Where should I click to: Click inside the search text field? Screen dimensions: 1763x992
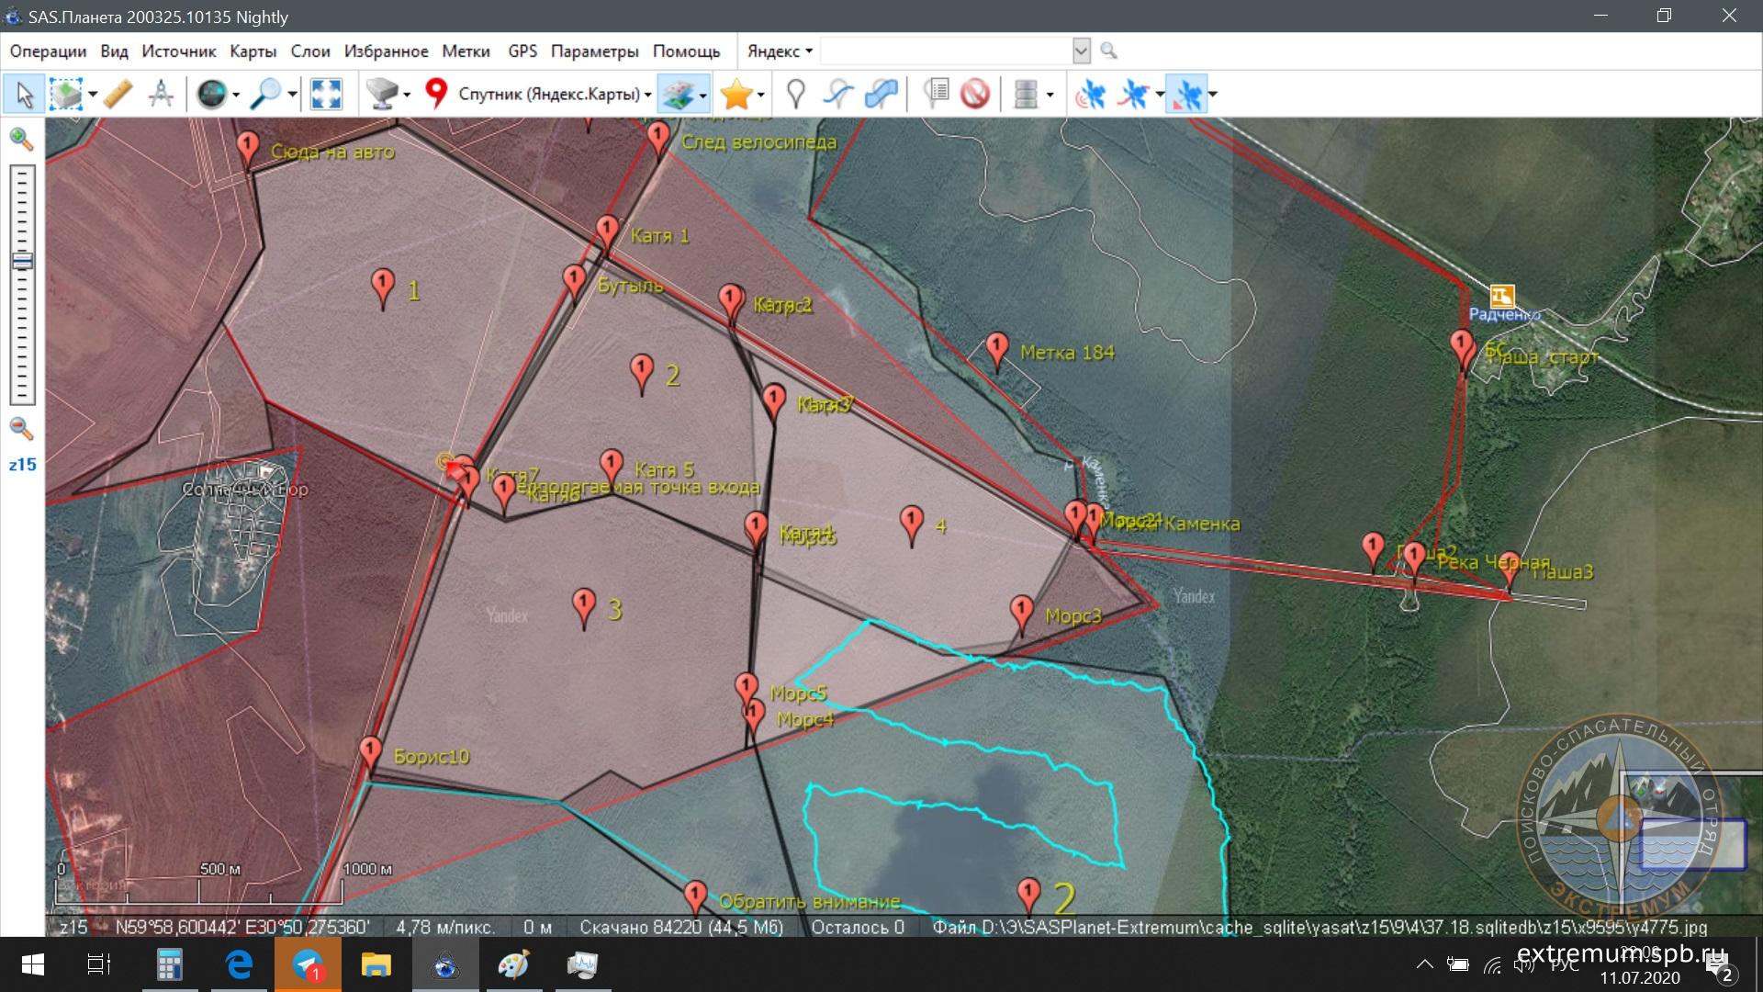pyautogui.click(x=946, y=51)
